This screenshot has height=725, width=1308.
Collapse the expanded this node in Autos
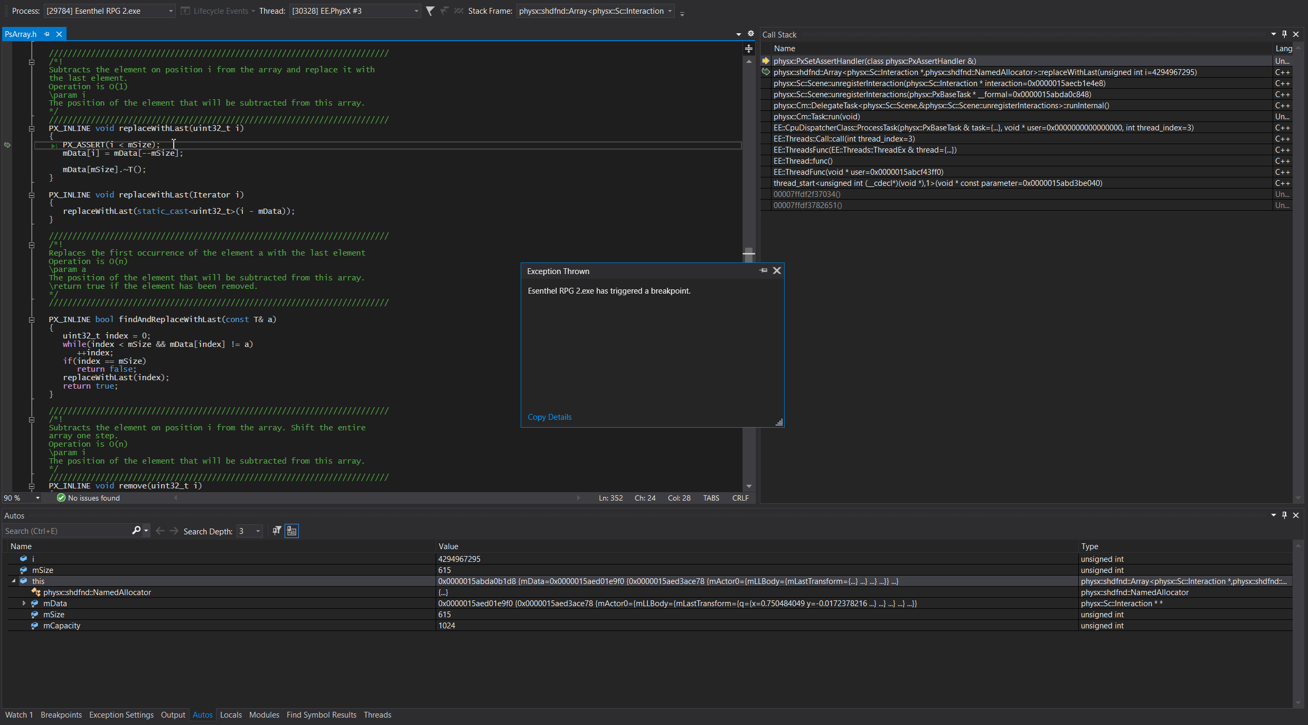13,581
